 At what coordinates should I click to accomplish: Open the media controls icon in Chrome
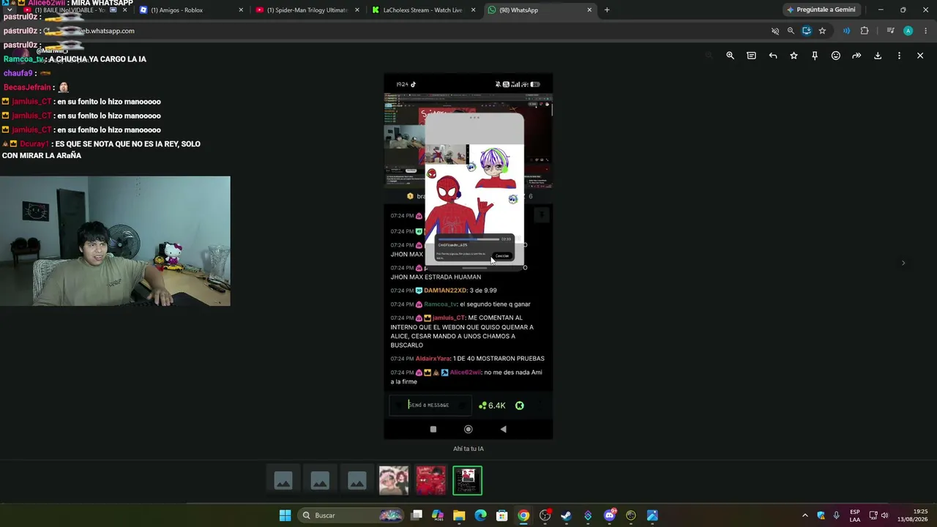tap(890, 31)
